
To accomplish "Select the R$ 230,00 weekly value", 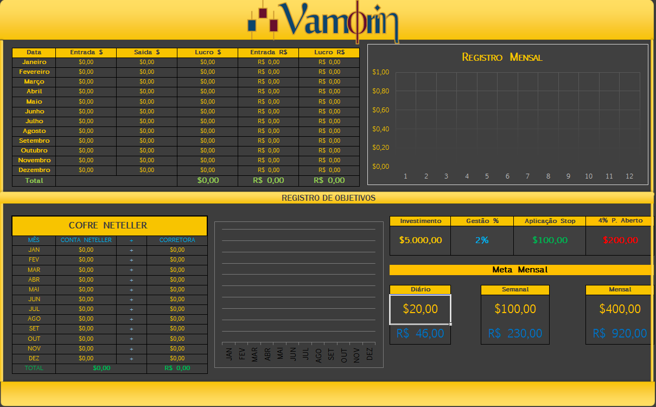I will click(x=515, y=333).
